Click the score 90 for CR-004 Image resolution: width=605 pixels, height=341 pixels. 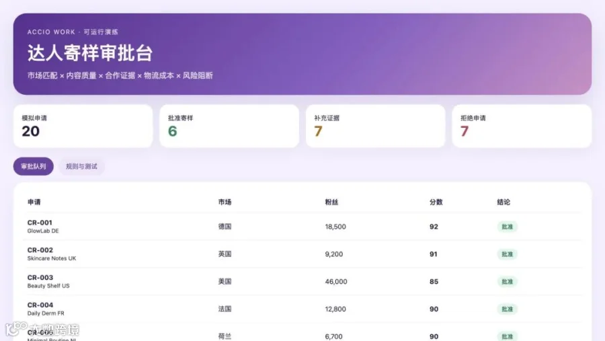[x=434, y=309]
